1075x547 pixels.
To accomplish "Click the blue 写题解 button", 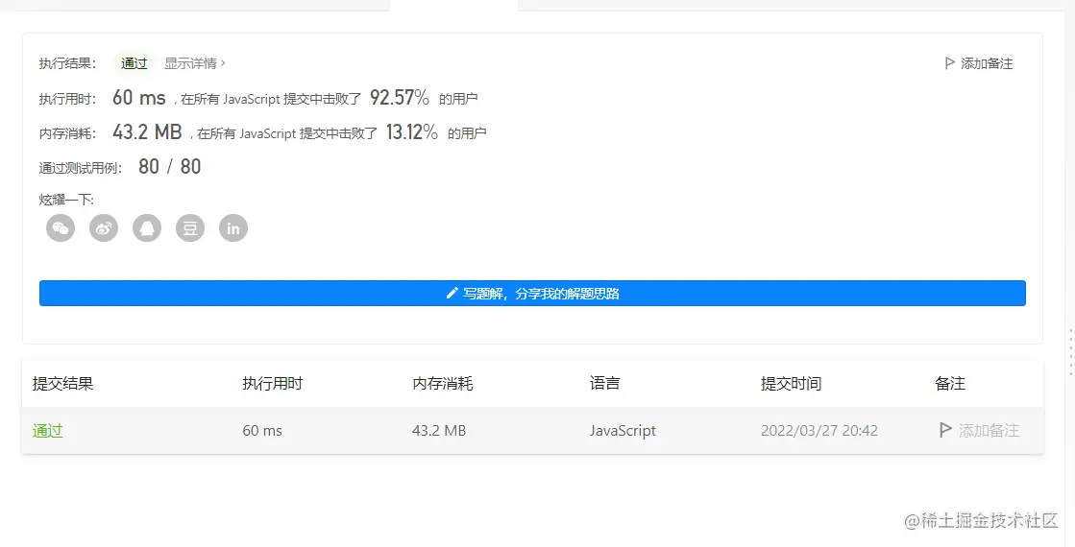I will (532, 293).
